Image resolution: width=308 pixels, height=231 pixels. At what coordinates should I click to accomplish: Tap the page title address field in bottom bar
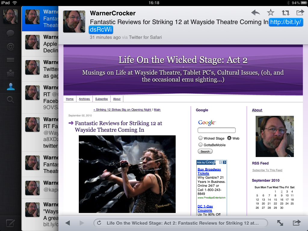coord(181,223)
